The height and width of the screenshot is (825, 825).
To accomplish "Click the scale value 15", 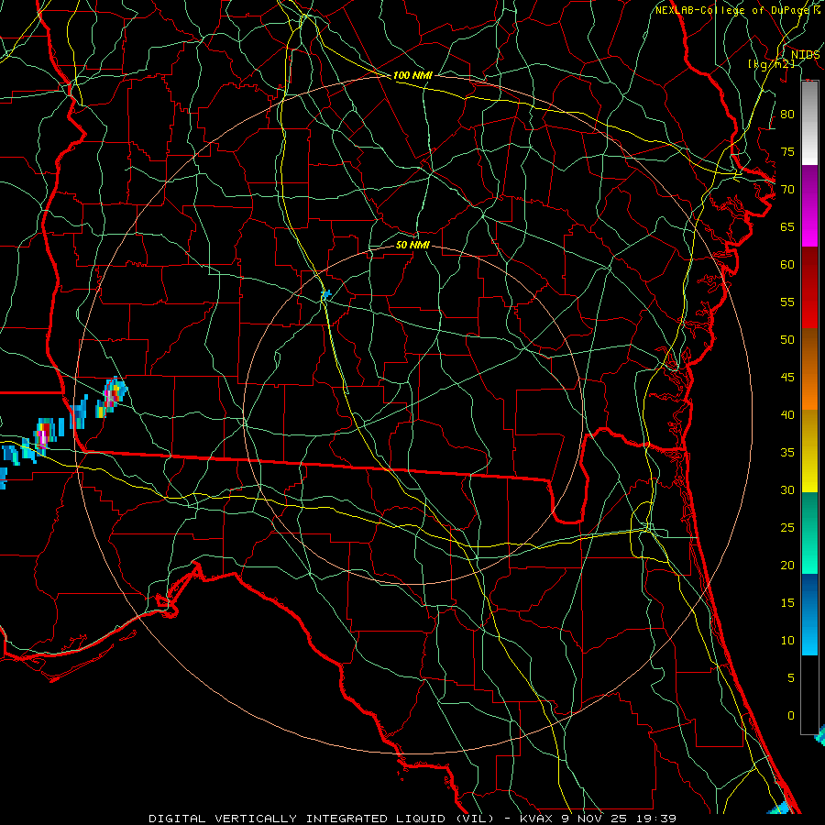I will (787, 603).
